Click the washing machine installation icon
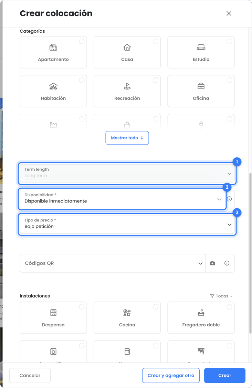252x388 pixels. click(x=53, y=352)
